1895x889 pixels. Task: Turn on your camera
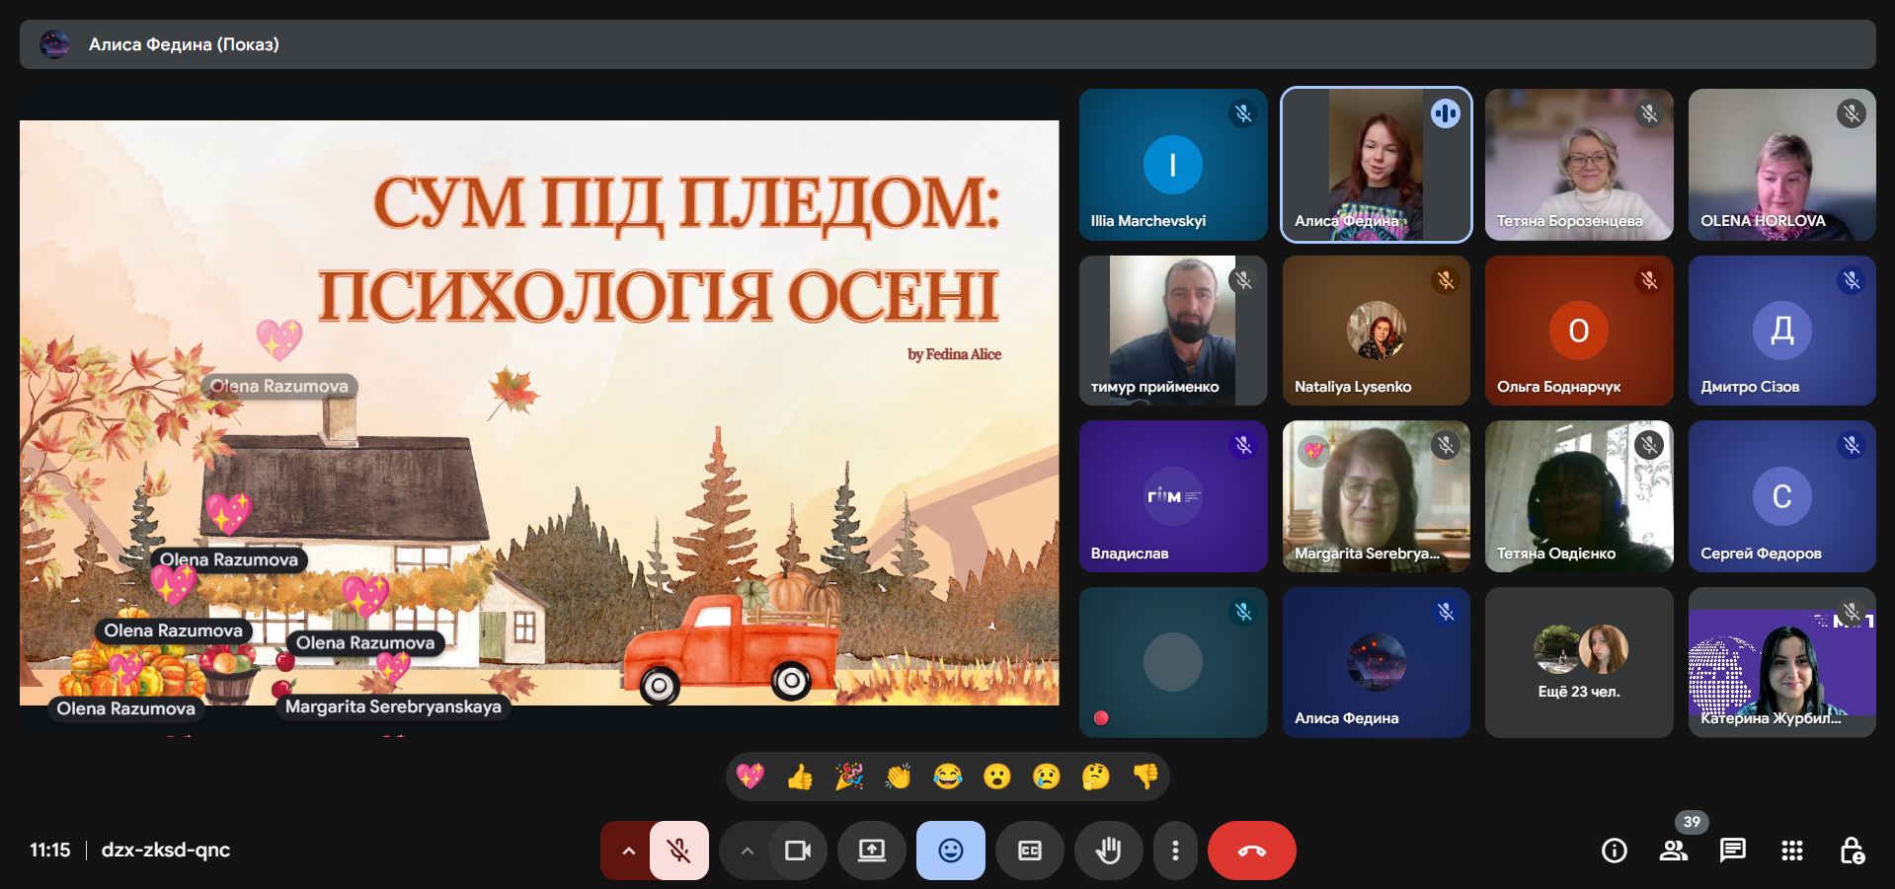click(798, 850)
